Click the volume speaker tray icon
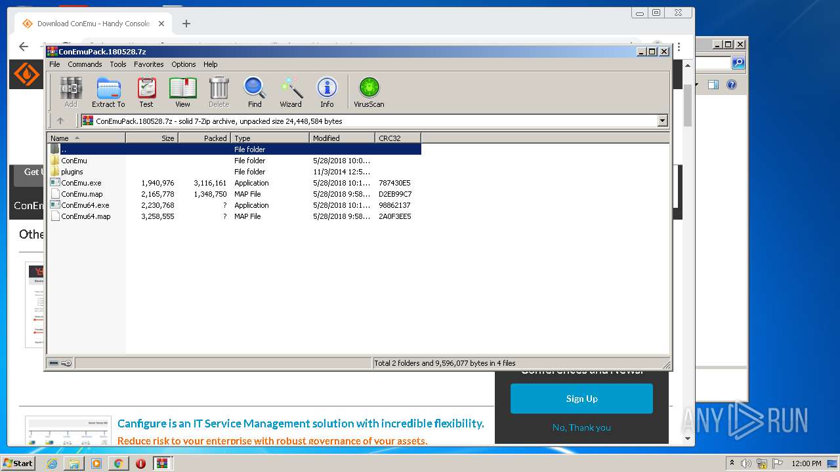Image resolution: width=840 pixels, height=472 pixels. (x=746, y=463)
